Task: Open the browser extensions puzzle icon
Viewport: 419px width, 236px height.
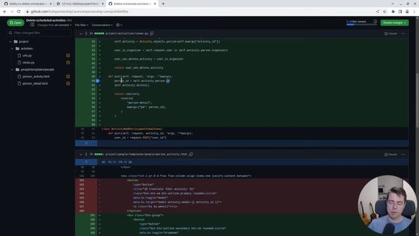Action: coord(393,12)
